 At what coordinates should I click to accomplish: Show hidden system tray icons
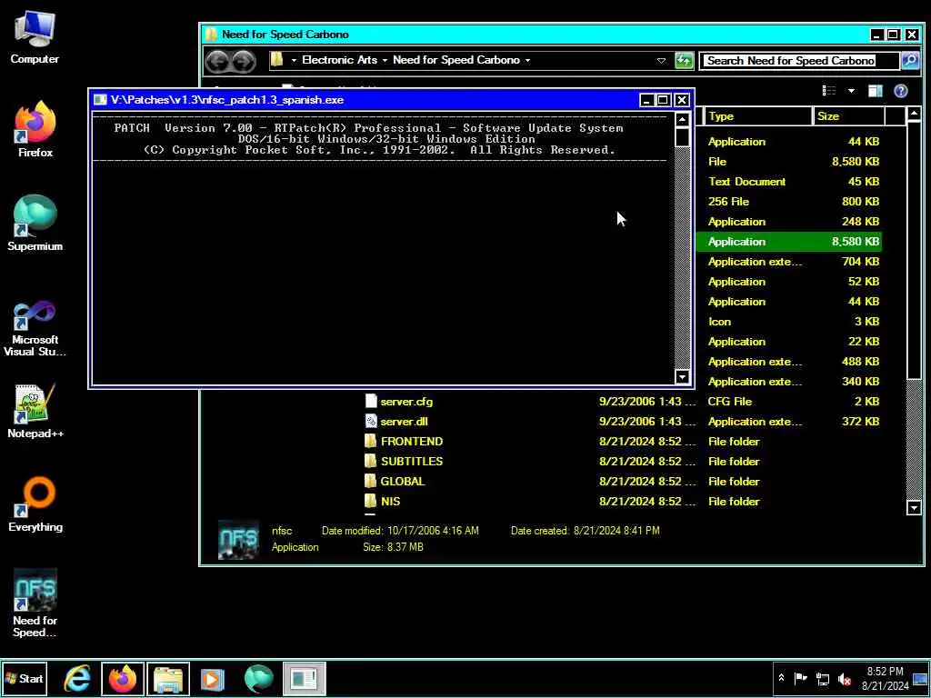coord(781,678)
